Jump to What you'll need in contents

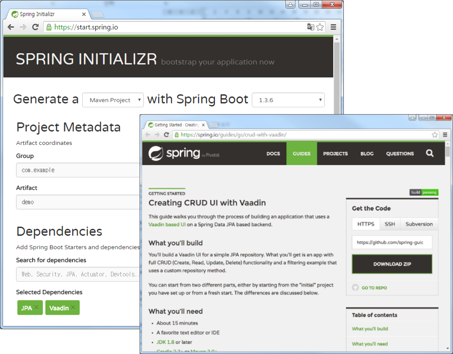click(370, 344)
